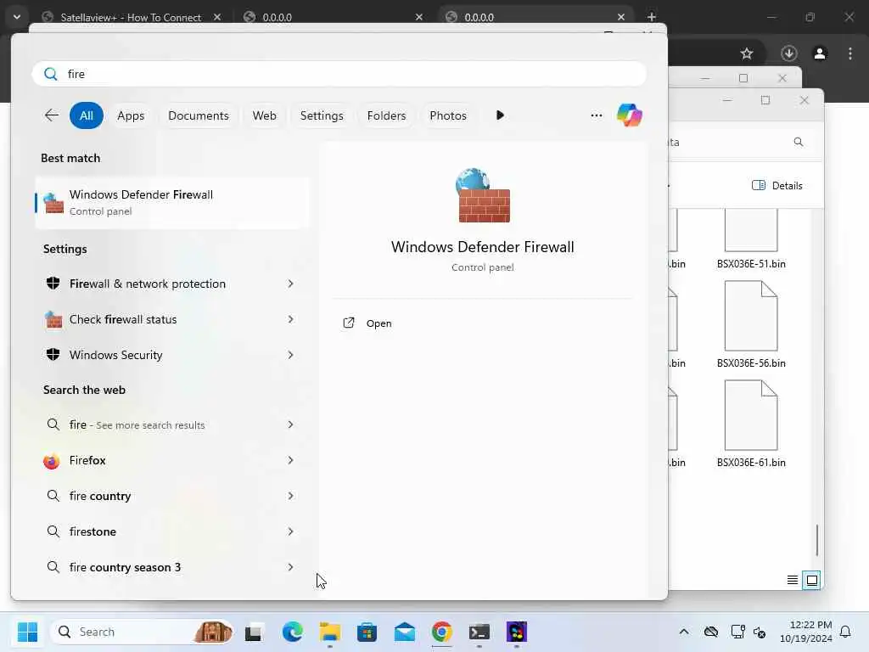Open Windows Defender Firewall best match result
This screenshot has width=869, height=652.
coord(171,202)
